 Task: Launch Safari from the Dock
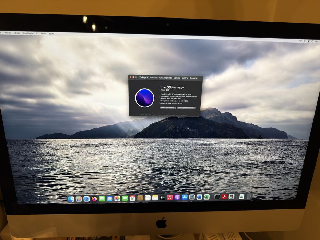[x=86, y=199]
